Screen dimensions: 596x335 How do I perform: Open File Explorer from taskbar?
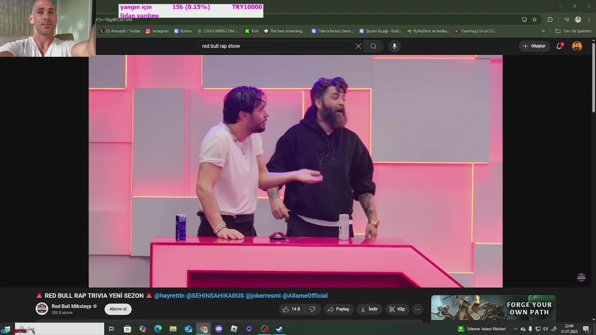(x=173, y=329)
